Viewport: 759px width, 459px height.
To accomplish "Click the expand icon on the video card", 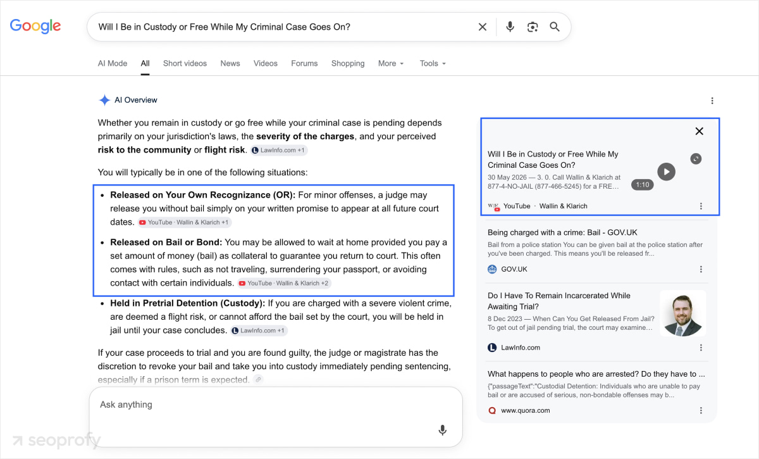I will 696,159.
